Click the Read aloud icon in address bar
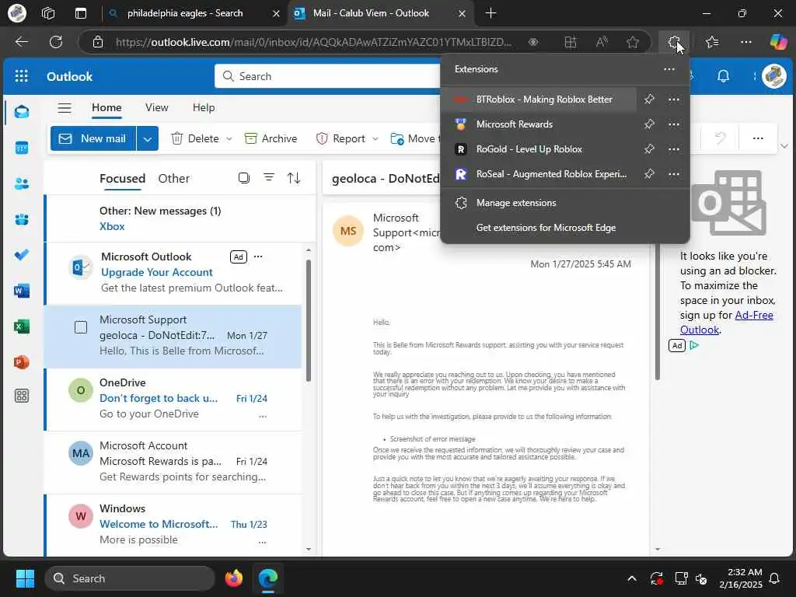 [x=602, y=42]
